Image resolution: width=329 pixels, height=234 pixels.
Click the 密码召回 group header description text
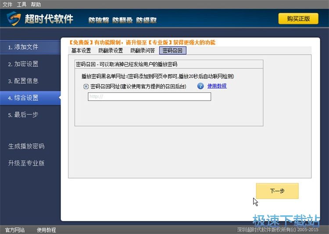point(126,64)
